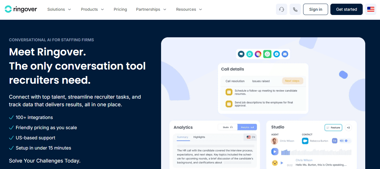Click the 'Call details' card heading

[x=233, y=69]
